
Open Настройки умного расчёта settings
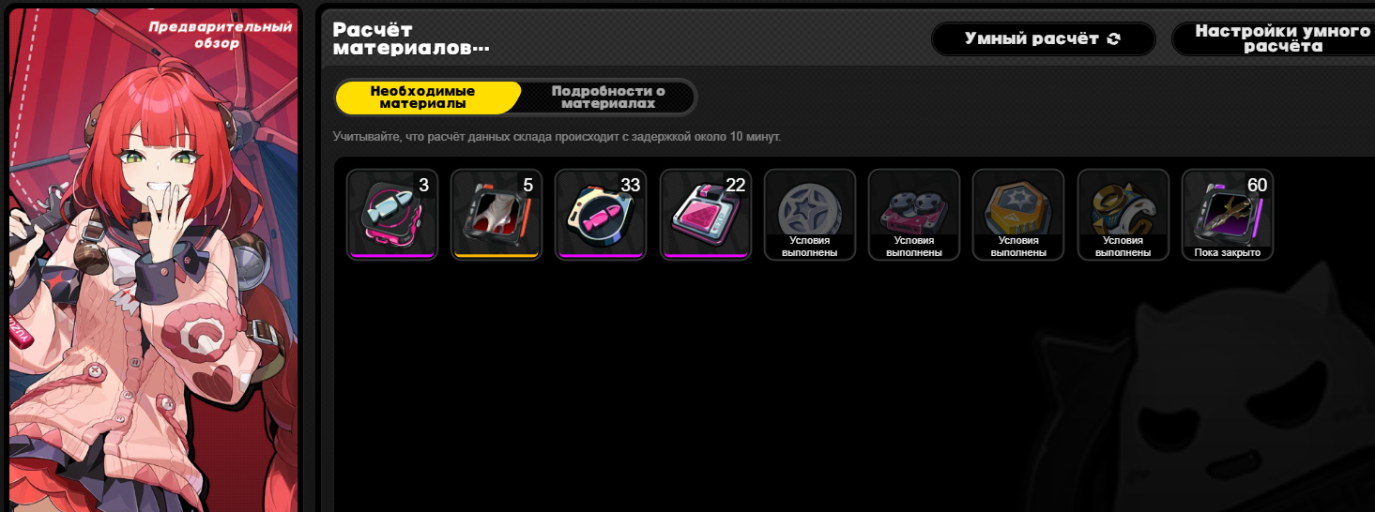[1273, 39]
